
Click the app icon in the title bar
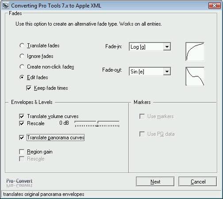6,6
